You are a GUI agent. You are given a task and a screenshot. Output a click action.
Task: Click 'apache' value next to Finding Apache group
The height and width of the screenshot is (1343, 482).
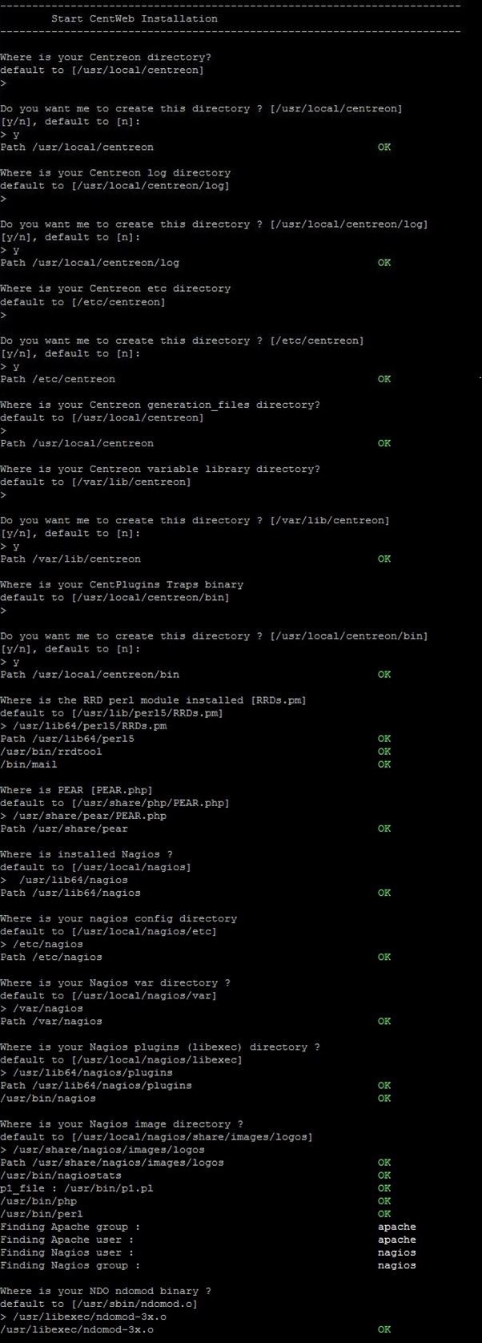pyautogui.click(x=397, y=1227)
